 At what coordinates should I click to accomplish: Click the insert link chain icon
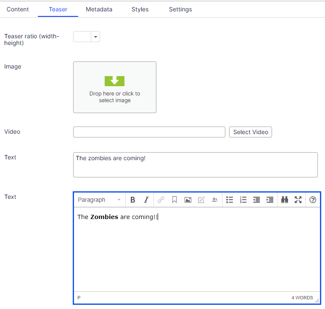[161, 200]
